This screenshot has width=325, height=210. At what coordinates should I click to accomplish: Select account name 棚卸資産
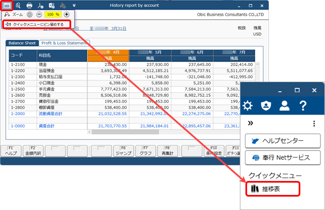point(47,108)
